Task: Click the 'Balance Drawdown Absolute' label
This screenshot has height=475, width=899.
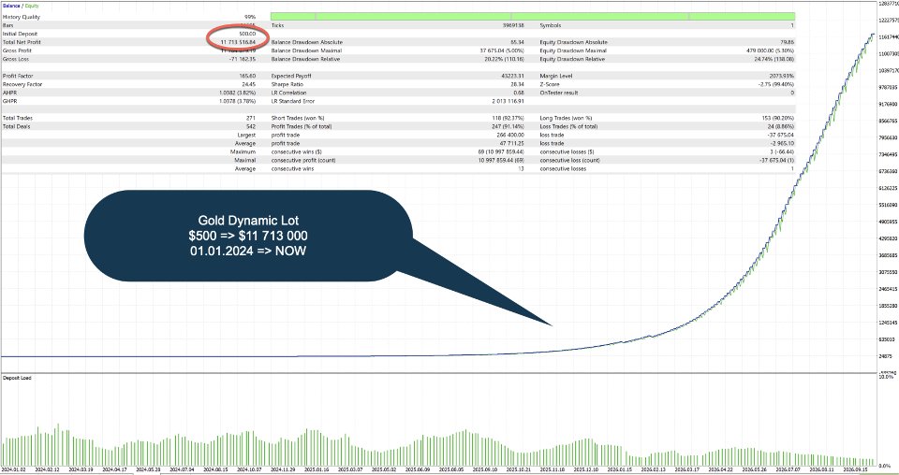Action: point(307,42)
